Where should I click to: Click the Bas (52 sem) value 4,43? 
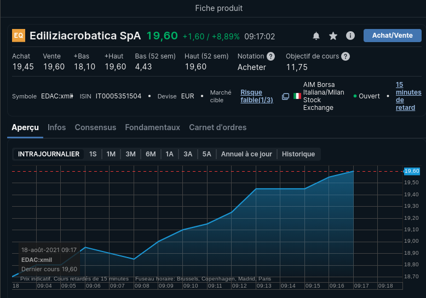(x=143, y=67)
